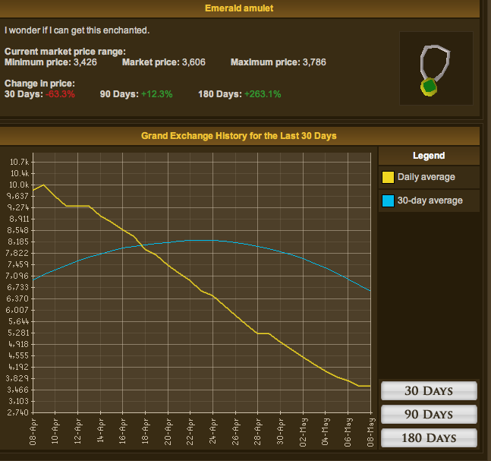The width and height of the screenshot is (491, 461).
Task: Show the 180 Days price history
Action: [x=429, y=437]
